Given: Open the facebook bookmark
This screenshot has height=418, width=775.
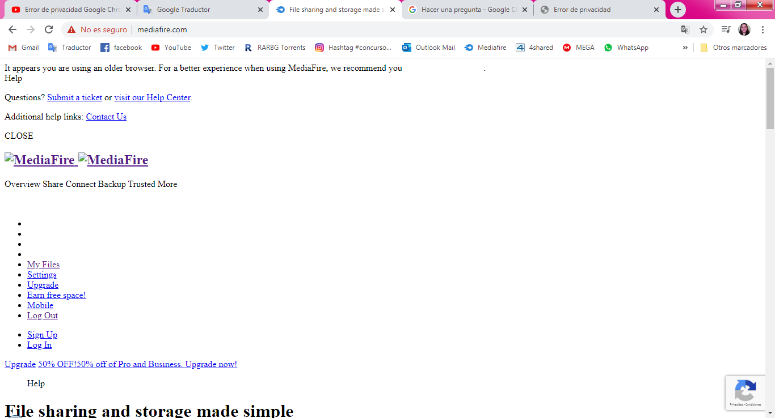Looking at the screenshot, I should [121, 48].
